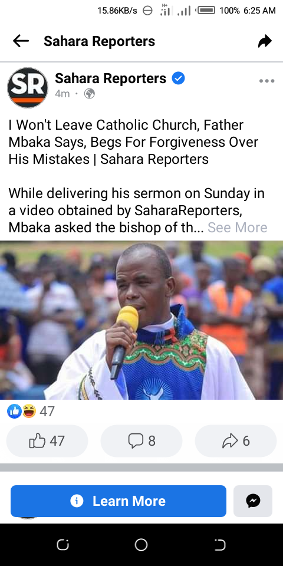View the 47 reactions count

[x=47, y=412]
